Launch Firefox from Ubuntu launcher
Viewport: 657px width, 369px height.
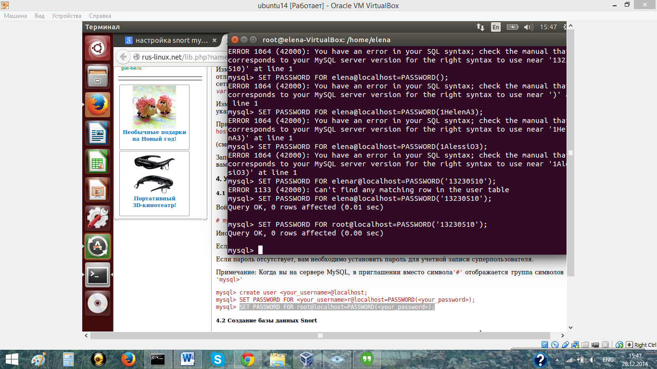98,105
